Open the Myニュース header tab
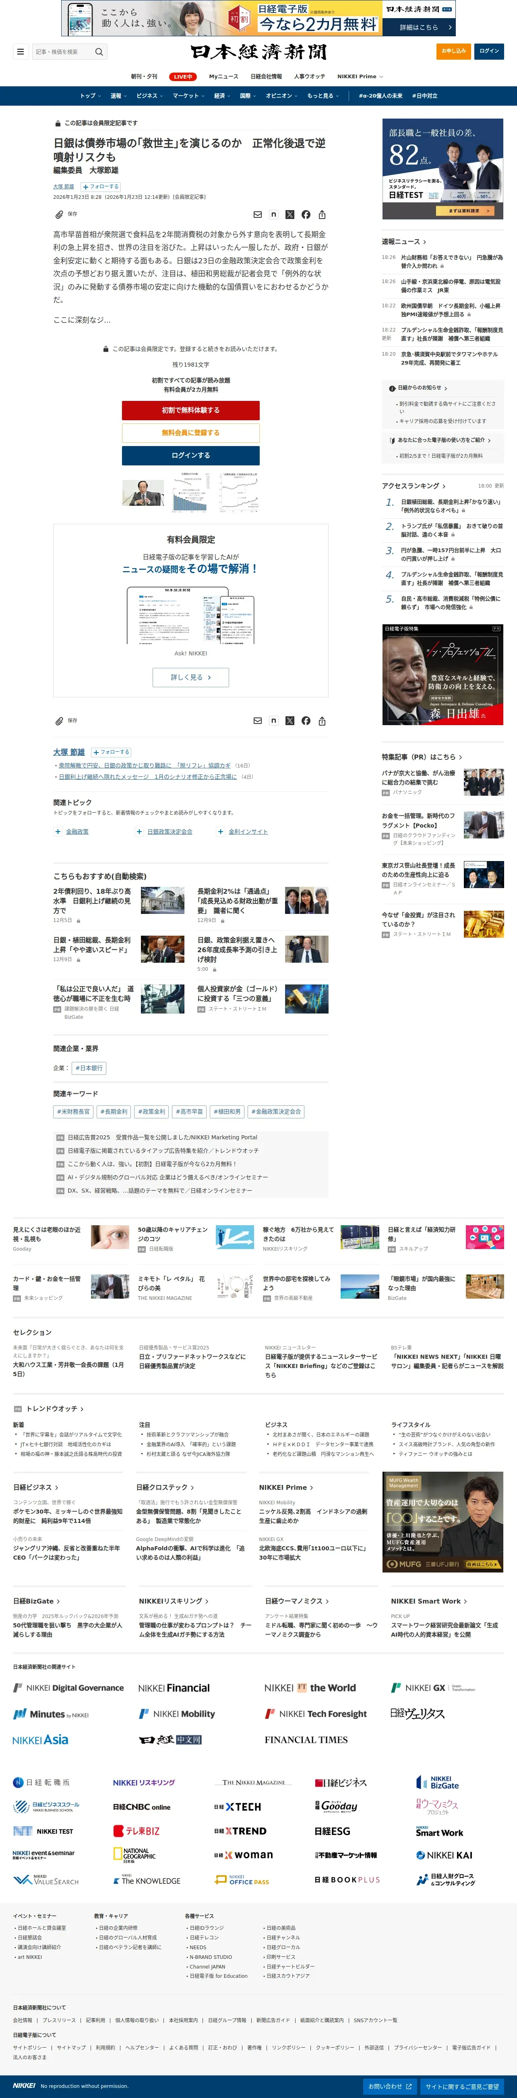This screenshot has height=2098, width=517. pos(223,77)
